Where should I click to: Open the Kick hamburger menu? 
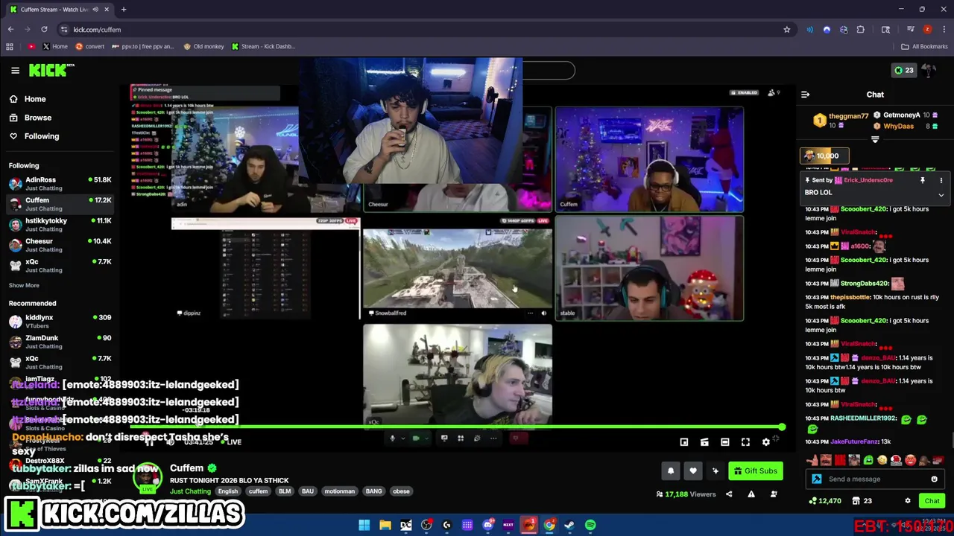click(15, 70)
